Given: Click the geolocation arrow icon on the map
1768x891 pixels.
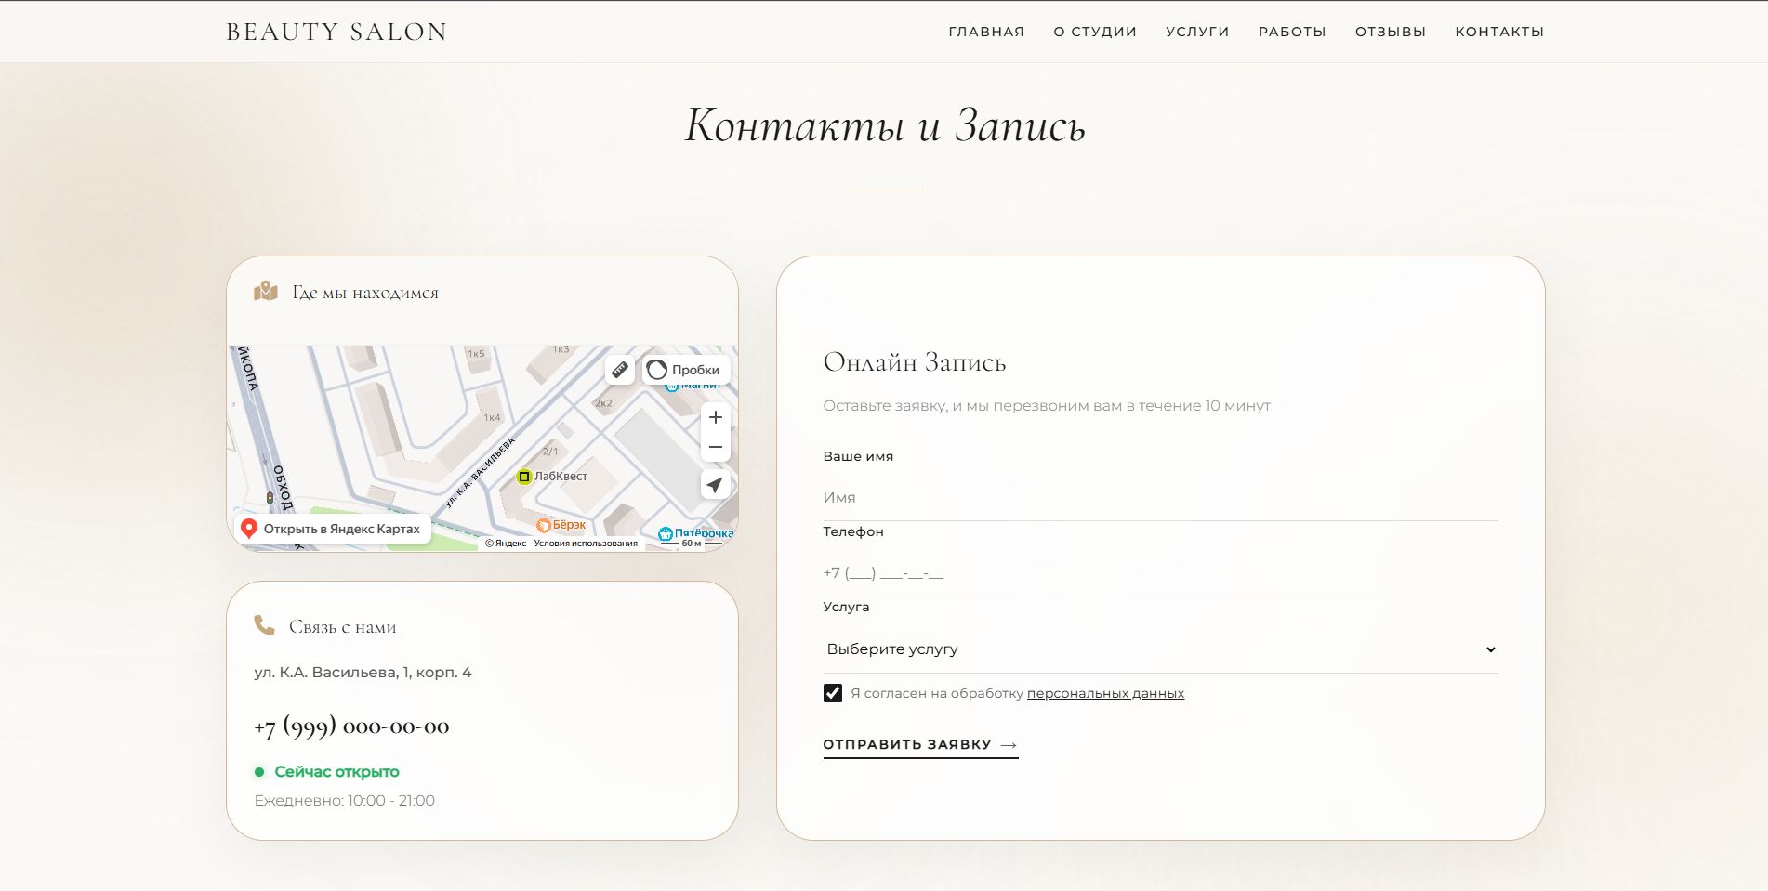Looking at the screenshot, I should pos(715,485).
